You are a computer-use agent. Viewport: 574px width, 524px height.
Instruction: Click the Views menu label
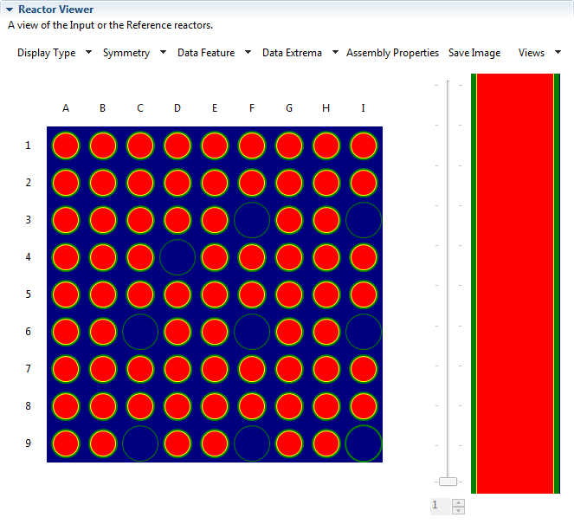tap(532, 53)
